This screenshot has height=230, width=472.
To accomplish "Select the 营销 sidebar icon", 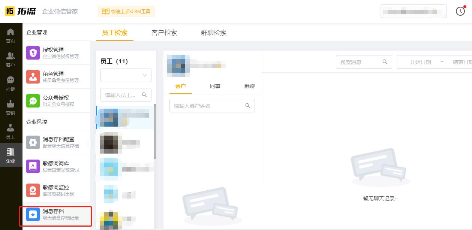I will (11, 107).
